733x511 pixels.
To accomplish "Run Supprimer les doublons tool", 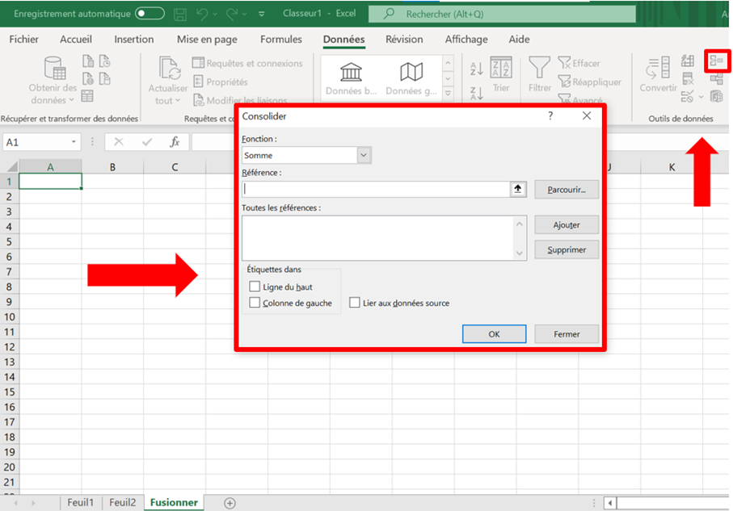I will [687, 79].
